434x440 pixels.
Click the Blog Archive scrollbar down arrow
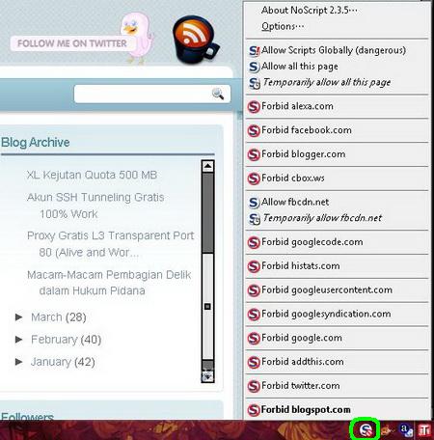tap(207, 375)
